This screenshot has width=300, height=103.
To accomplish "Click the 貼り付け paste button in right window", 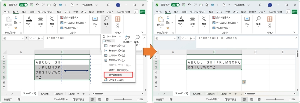I will pyautogui.click(x=160, y=22).
